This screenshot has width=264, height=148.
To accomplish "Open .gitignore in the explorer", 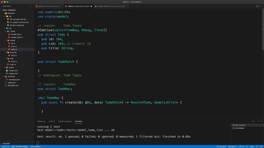I will [12, 83].
